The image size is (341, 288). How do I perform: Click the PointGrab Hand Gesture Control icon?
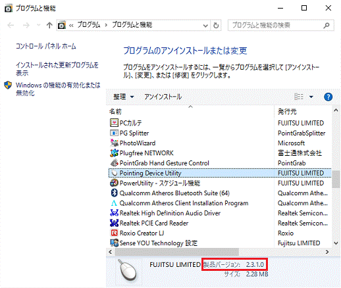coord(114,163)
